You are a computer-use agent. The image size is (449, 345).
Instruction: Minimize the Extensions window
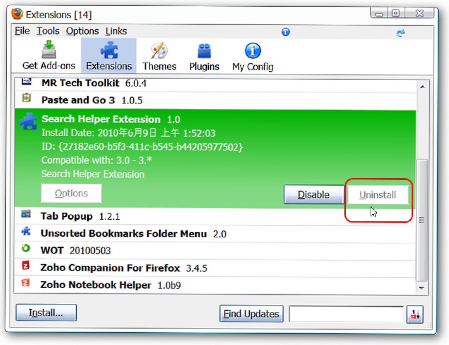tap(379, 13)
